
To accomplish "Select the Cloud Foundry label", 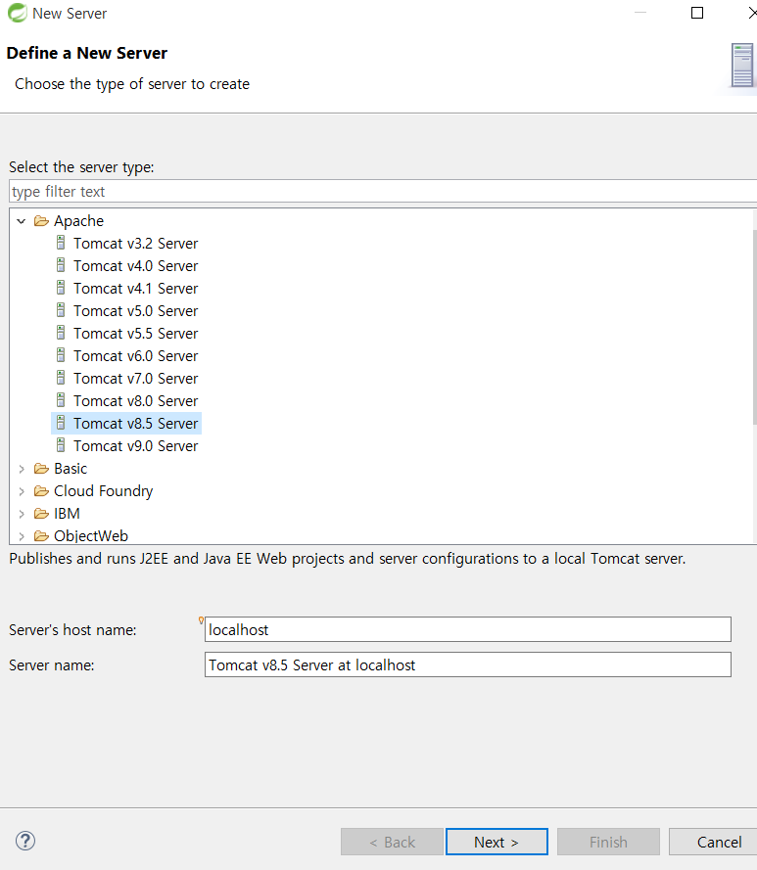I will 103,491.
